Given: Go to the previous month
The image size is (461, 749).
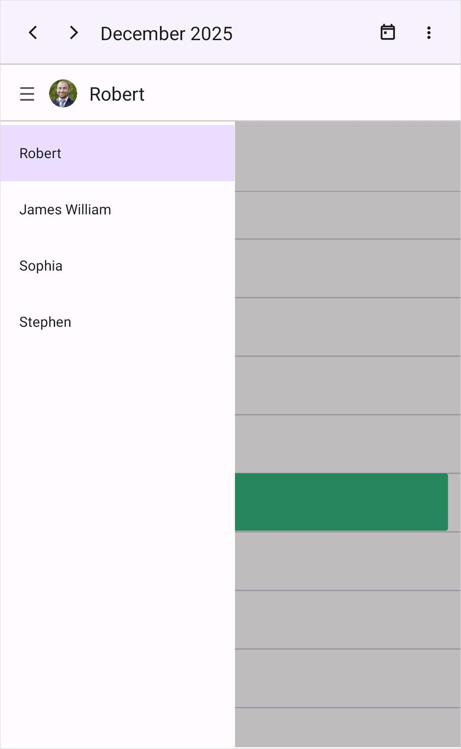Looking at the screenshot, I should [33, 33].
